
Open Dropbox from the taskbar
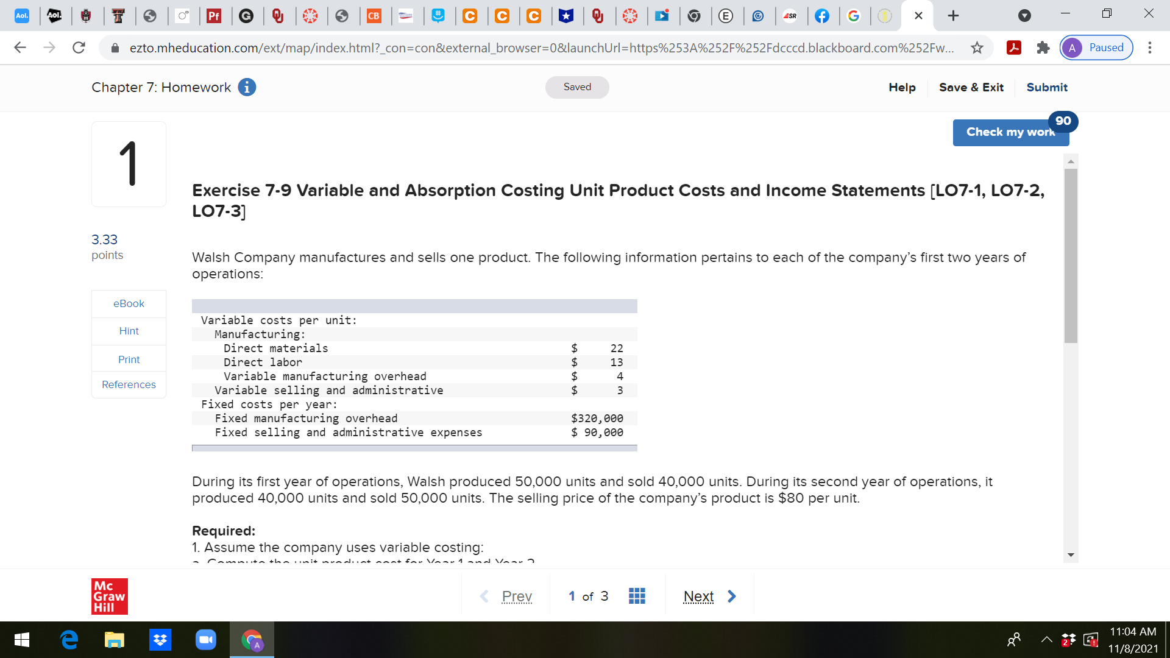[x=160, y=640]
